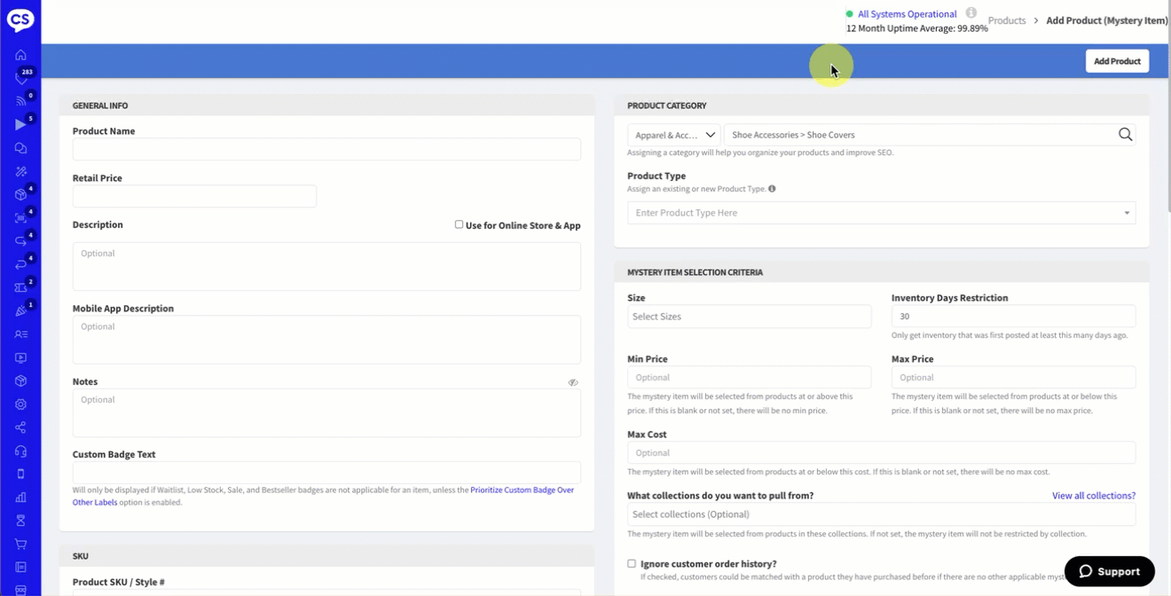Viewport: 1171px width, 596px height.
Task: Open the headset support icon in sidebar
Action: tap(20, 451)
